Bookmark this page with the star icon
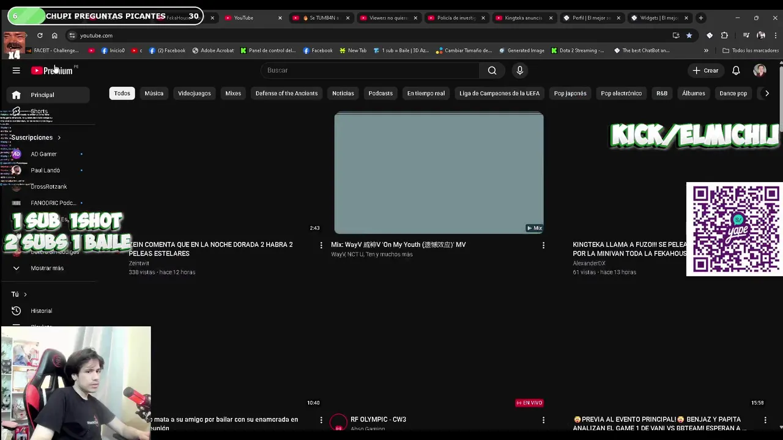This screenshot has height=440, width=783. click(689, 35)
